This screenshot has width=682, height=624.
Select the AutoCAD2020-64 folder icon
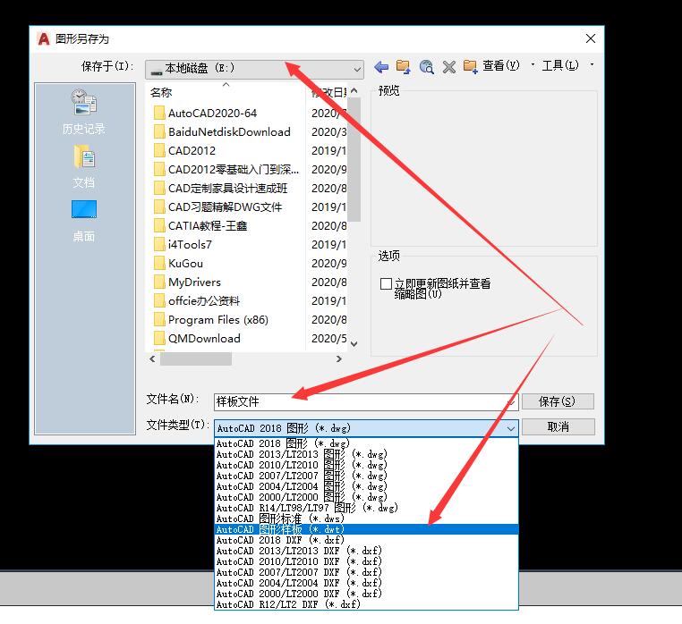[x=159, y=113]
